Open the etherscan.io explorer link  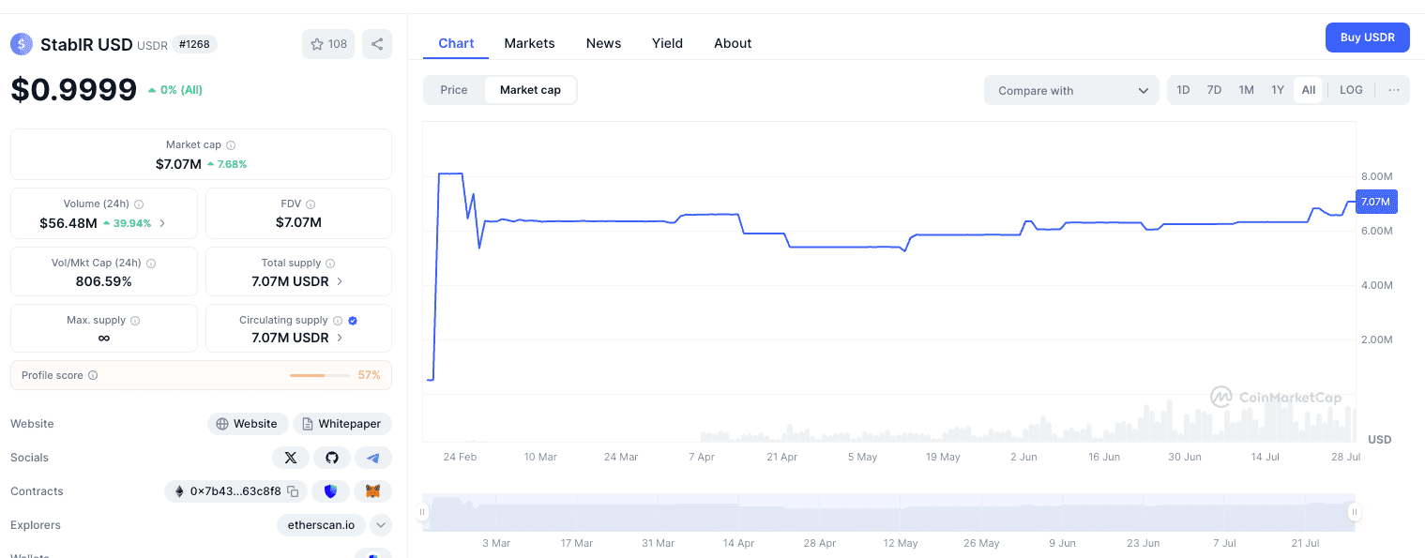[x=321, y=525]
